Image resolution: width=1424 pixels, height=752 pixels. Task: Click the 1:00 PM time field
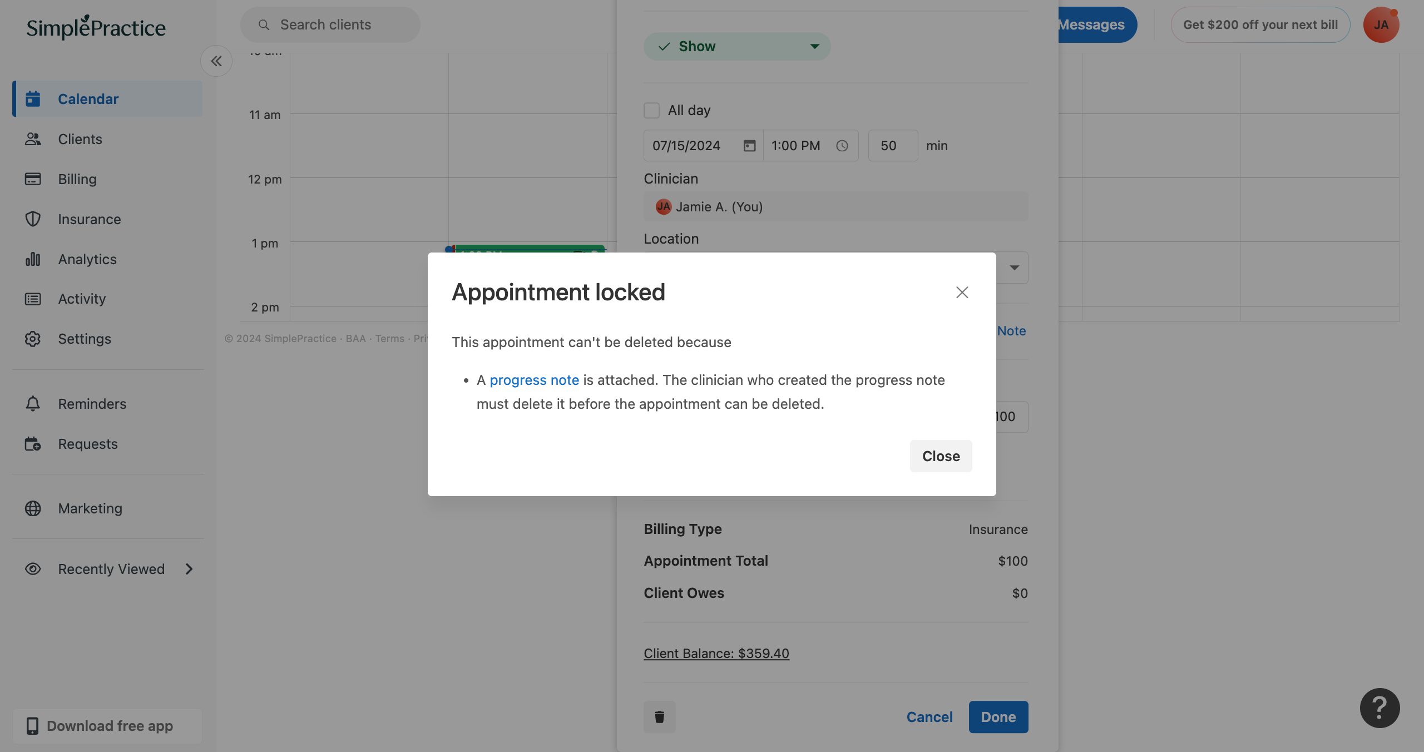click(810, 146)
